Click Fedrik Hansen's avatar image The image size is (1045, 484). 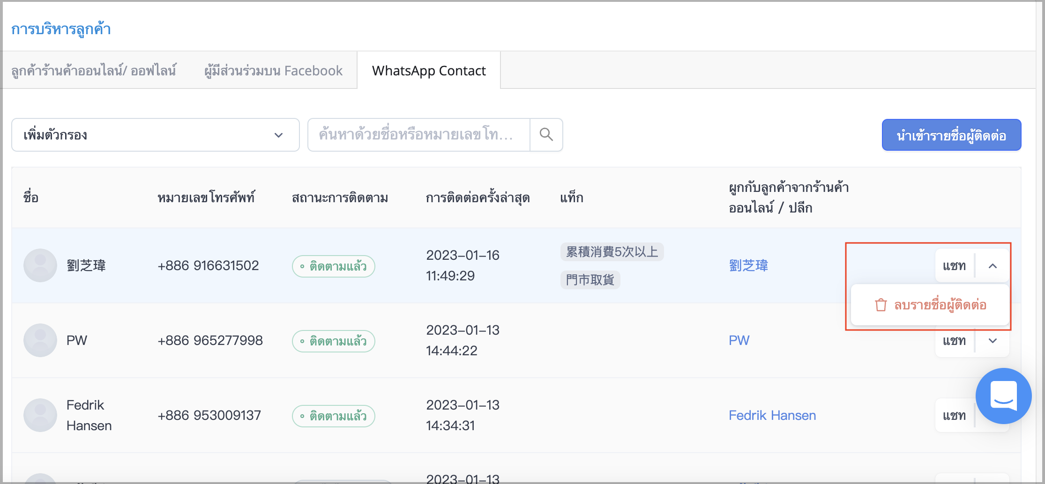pyautogui.click(x=40, y=415)
